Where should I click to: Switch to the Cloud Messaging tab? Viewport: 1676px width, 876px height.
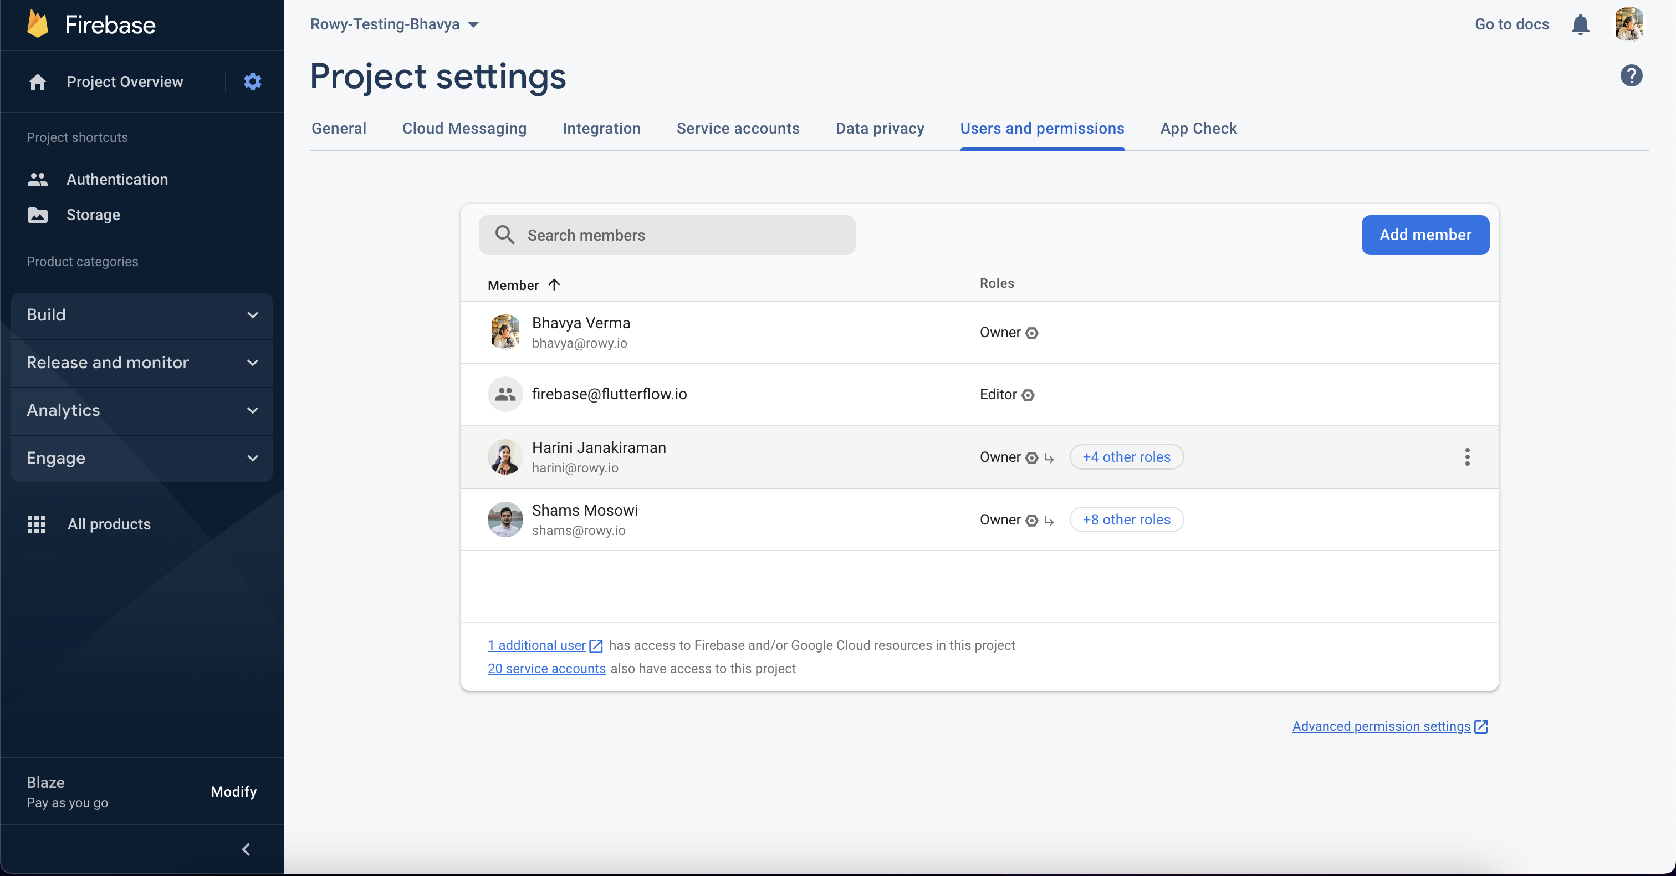pos(464,128)
